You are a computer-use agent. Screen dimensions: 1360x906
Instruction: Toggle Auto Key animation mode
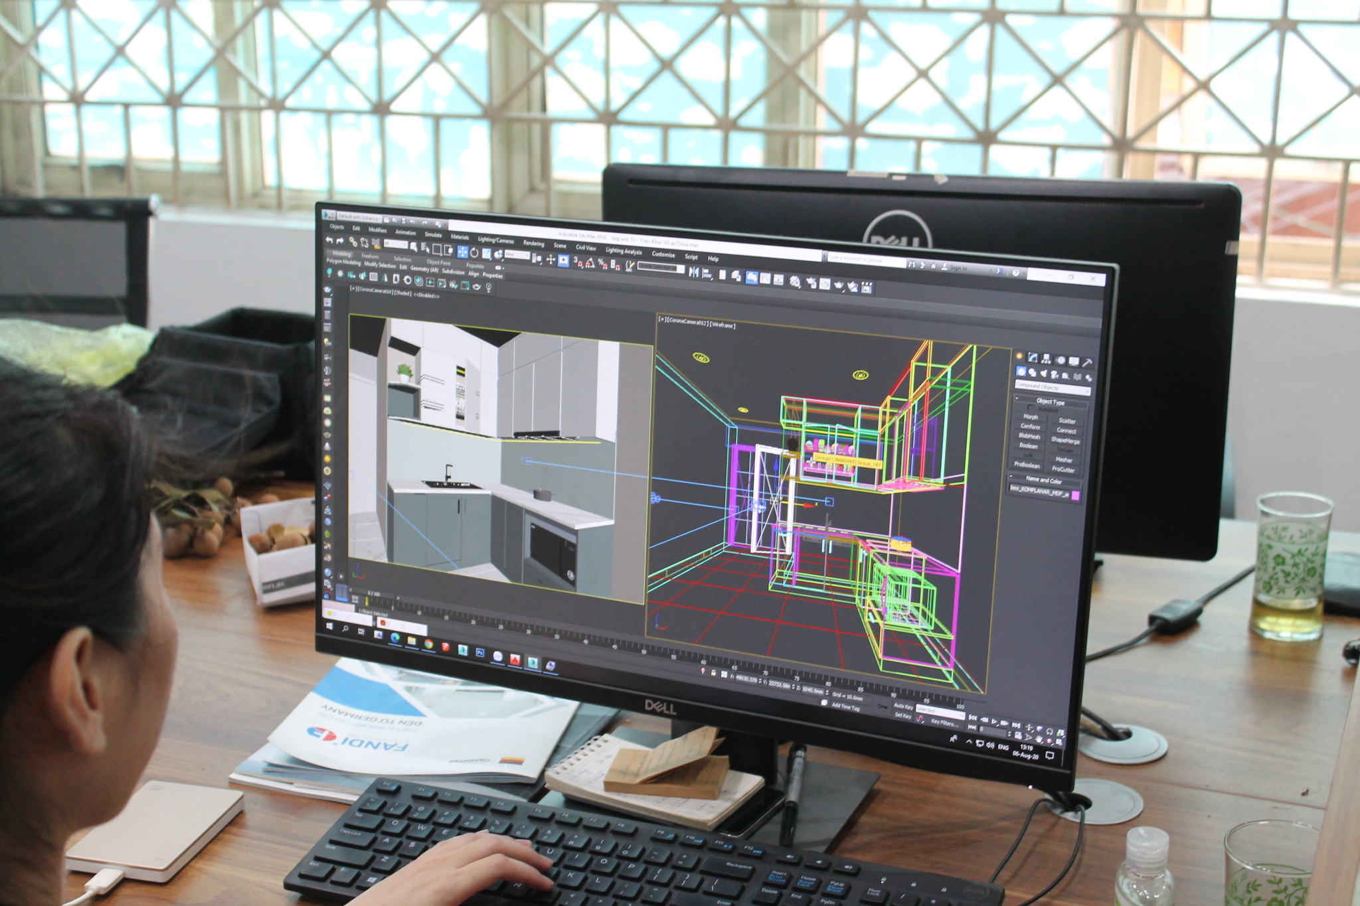point(903,706)
